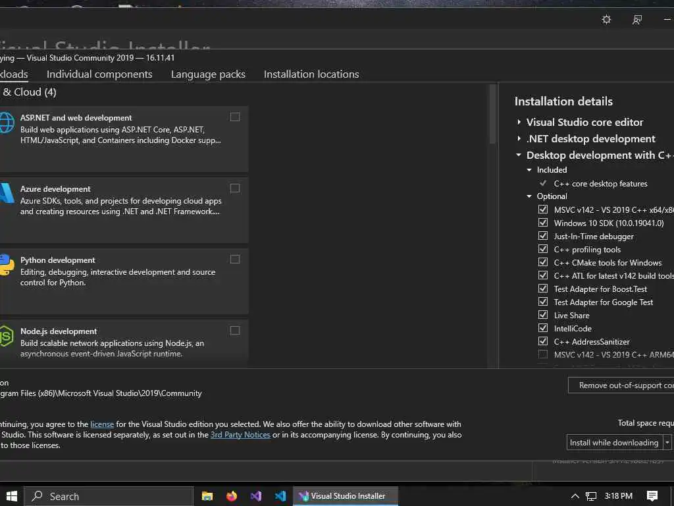Open the notification center icon
Image resolution: width=674 pixels, height=506 pixels.
pyautogui.click(x=652, y=496)
